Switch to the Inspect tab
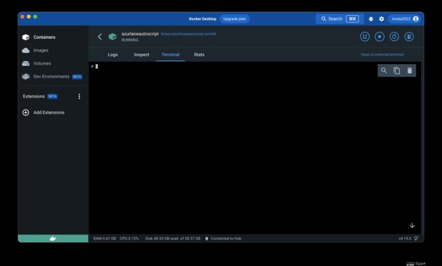Screen dimensions: 442x266 coord(141,54)
